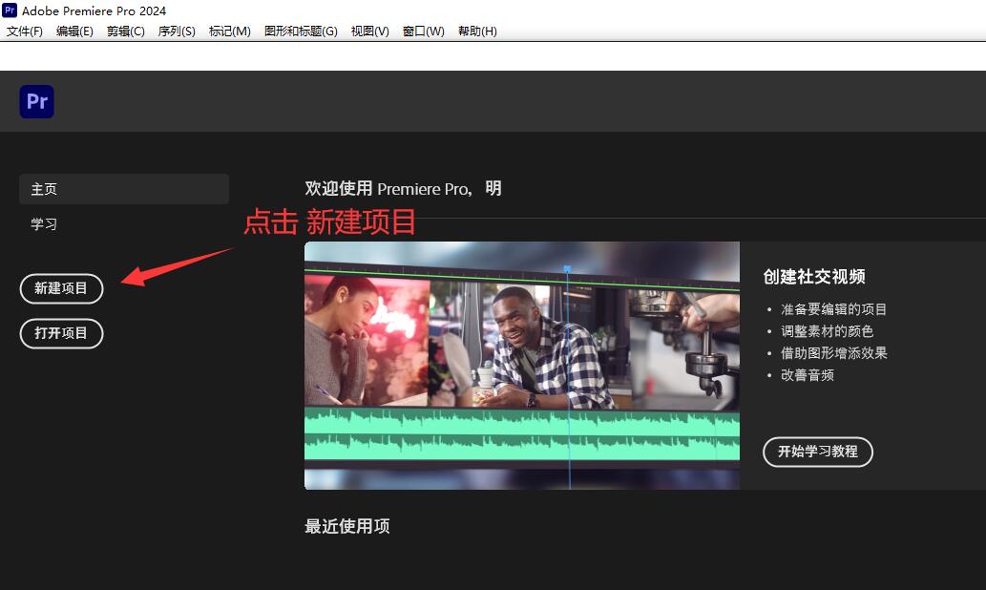Click the 借助图形增添效果 bullet text
This screenshot has height=590, width=986.
(x=834, y=353)
